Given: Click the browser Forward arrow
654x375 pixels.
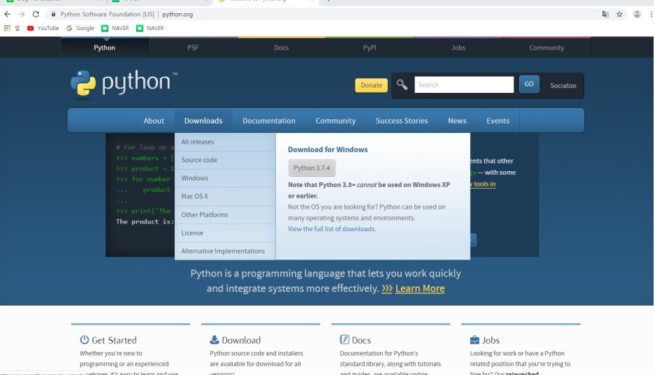Looking at the screenshot, I should coord(22,14).
